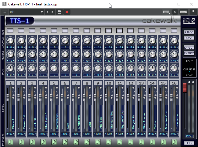
Task: Click the preview note under Tuba
Action: (x=87, y=142)
